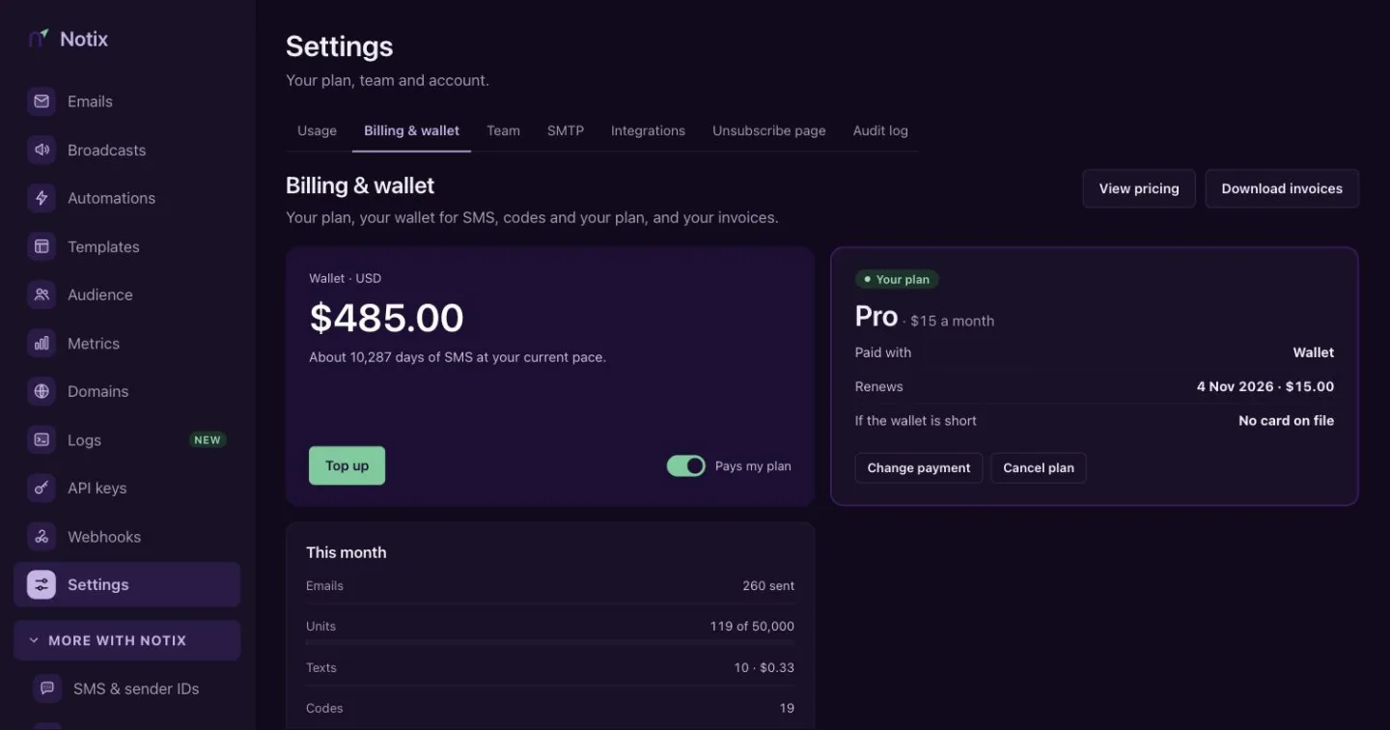Click the '10 · $0.33' texts value
Viewport: 1390px width, 730px height.
764,667
